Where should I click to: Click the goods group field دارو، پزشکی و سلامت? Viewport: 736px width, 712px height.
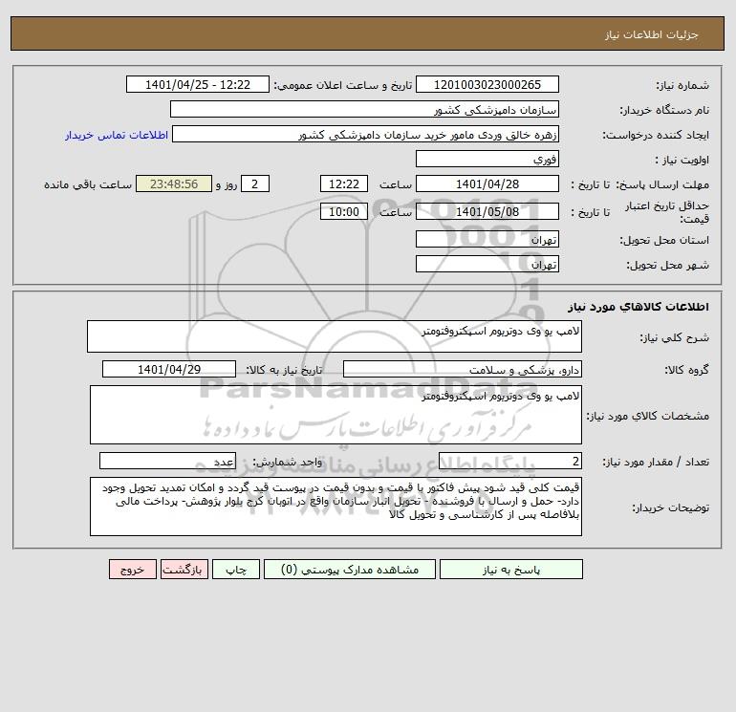point(463,369)
